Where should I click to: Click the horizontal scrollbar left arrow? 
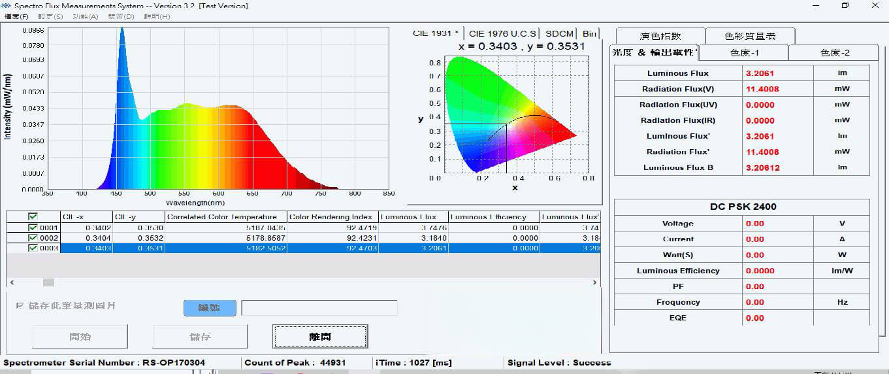click(x=11, y=282)
